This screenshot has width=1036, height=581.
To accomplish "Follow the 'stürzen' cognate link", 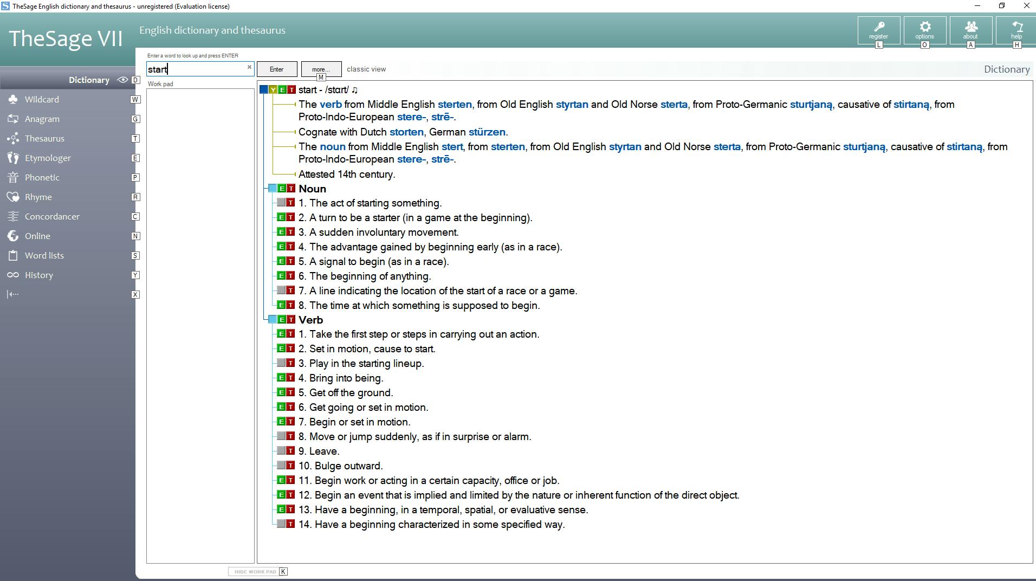I will pos(487,132).
